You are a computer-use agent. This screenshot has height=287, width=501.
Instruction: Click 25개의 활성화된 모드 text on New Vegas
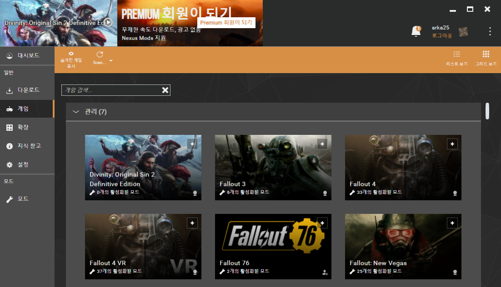tap(379, 272)
